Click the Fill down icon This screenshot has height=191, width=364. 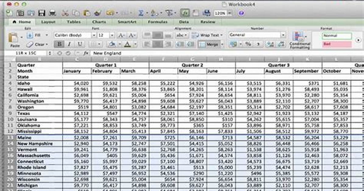point(30,35)
